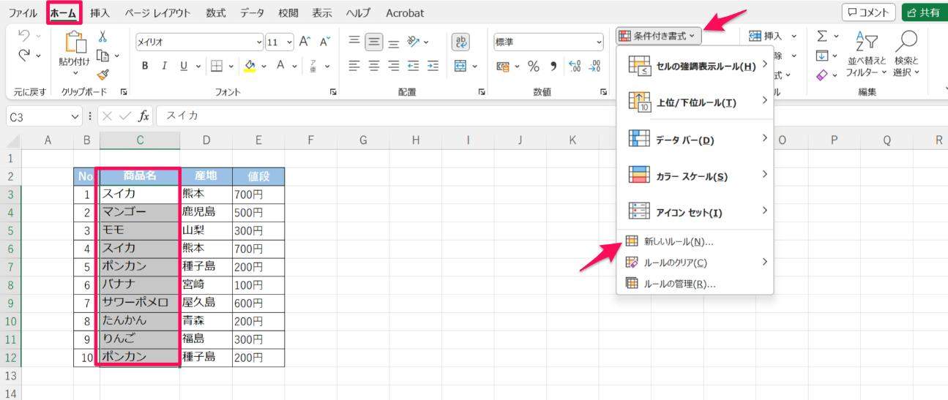Open the 条件付き書式 dropdown button

coord(659,35)
